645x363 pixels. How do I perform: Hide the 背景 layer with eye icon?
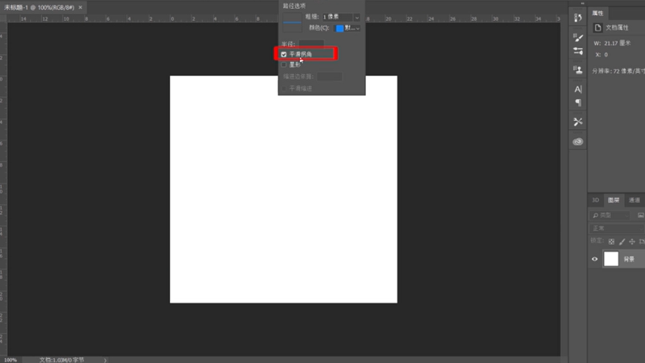595,259
